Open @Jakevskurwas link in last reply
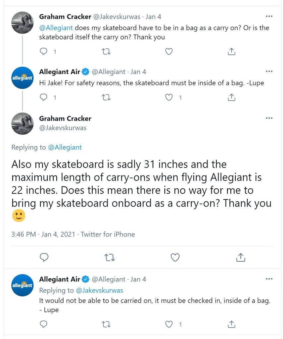 point(100,290)
